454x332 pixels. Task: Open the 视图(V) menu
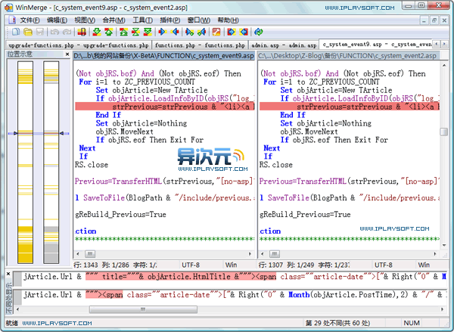pyautogui.click(x=85, y=20)
